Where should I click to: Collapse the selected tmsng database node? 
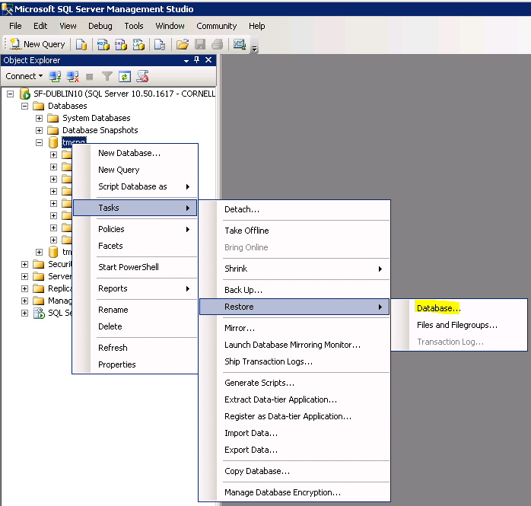pos(40,142)
